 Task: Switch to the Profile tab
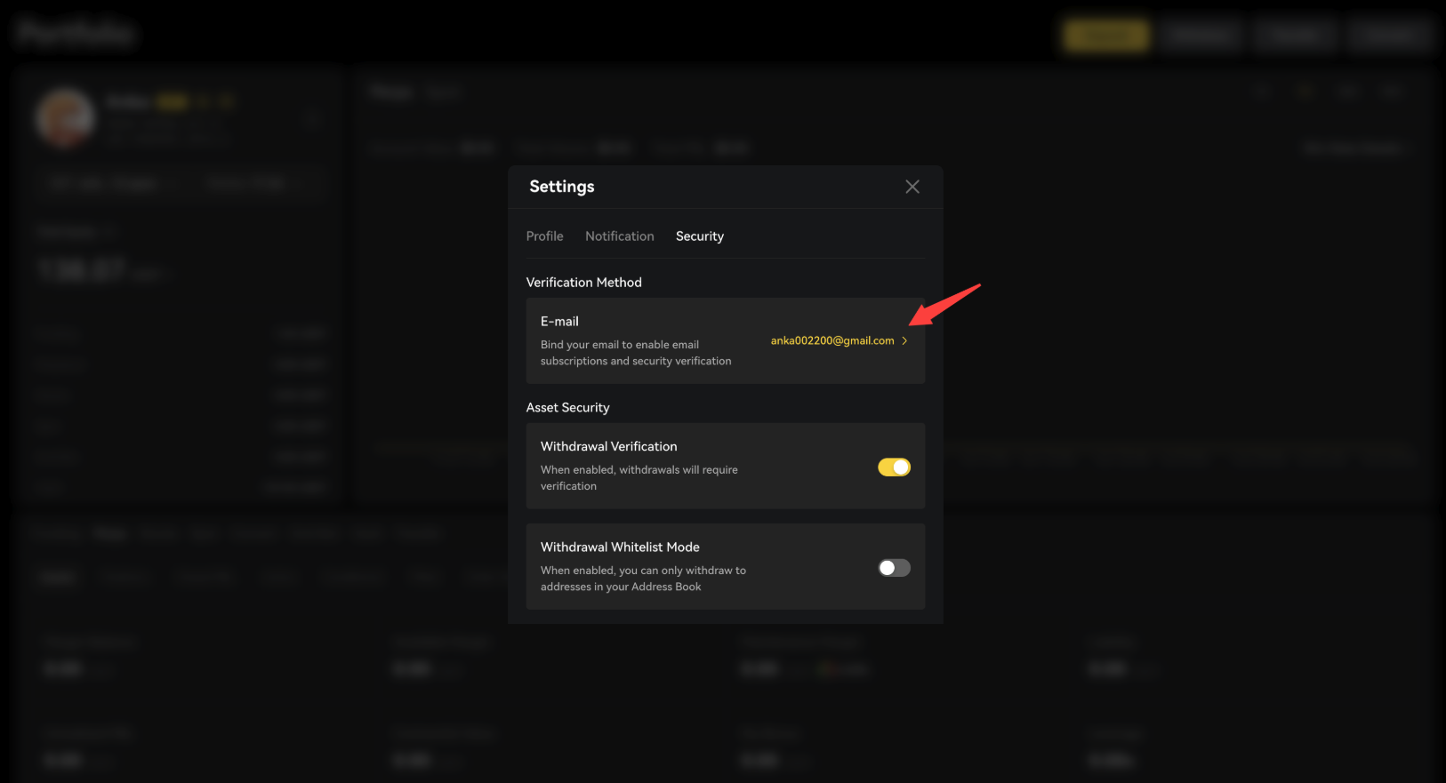pos(544,236)
